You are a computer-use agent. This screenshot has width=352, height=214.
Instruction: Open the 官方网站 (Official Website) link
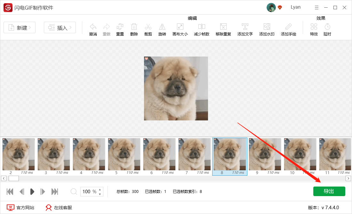pyautogui.click(x=20, y=207)
